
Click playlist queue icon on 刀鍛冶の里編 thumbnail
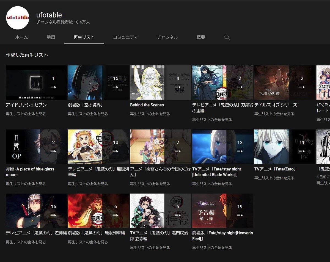(240, 87)
